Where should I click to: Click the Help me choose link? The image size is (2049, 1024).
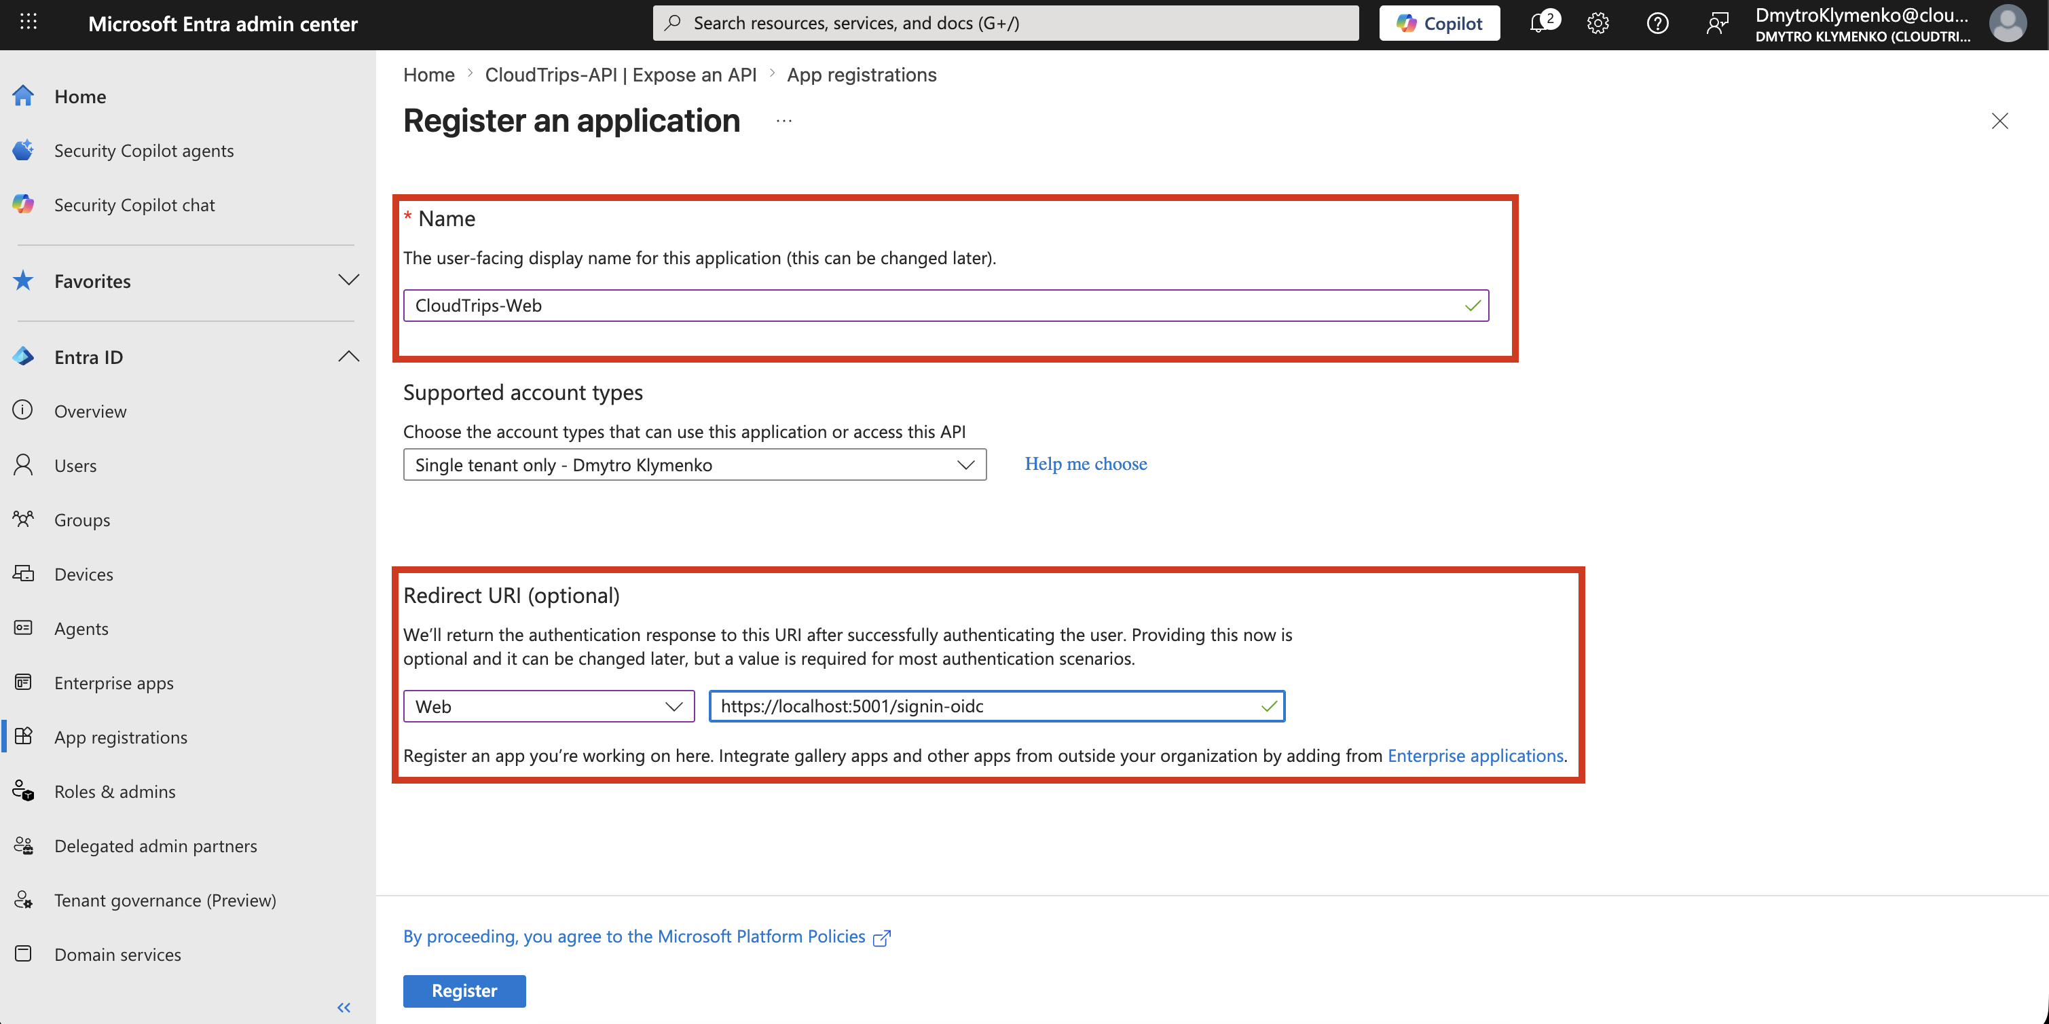[1086, 464]
